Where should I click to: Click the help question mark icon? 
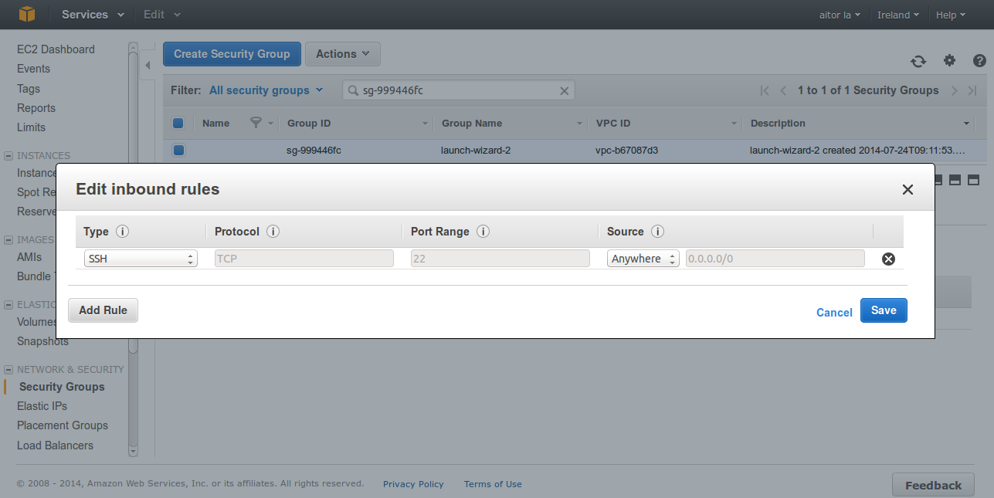click(x=979, y=60)
